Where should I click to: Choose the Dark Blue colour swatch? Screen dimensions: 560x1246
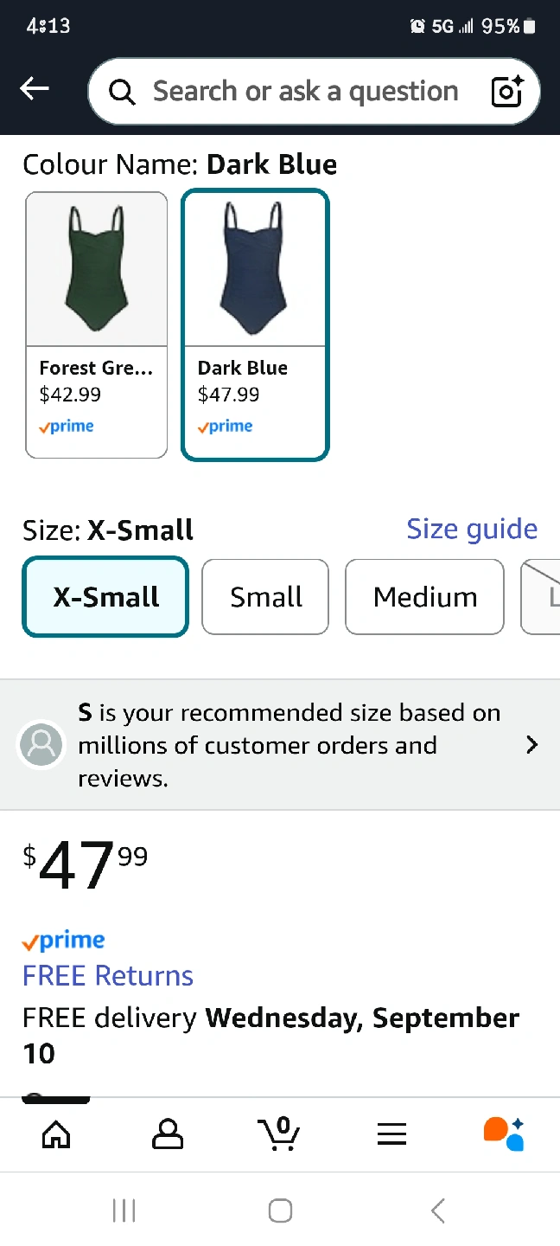(255, 324)
